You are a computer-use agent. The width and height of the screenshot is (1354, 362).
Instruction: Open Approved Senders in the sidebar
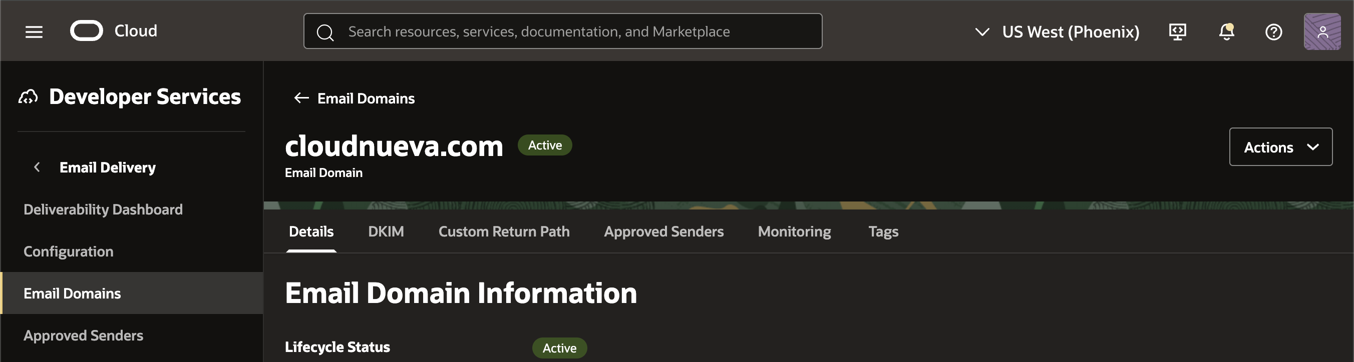tap(83, 335)
